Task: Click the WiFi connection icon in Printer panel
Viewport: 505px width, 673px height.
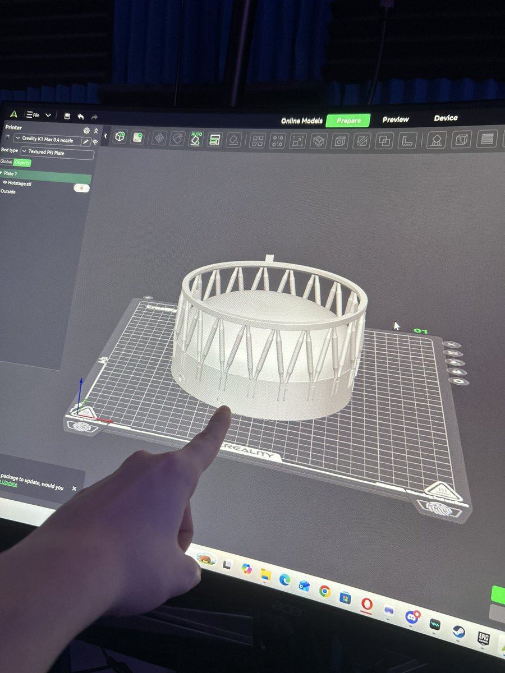Action: click(95, 142)
